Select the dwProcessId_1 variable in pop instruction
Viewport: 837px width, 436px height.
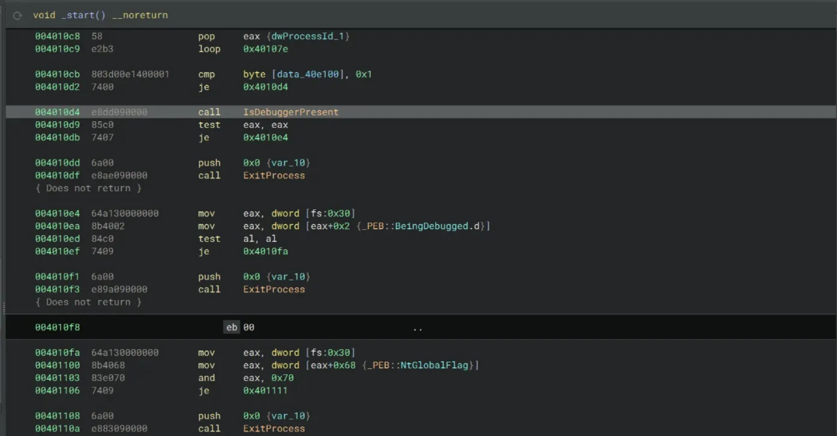pyautogui.click(x=310, y=37)
